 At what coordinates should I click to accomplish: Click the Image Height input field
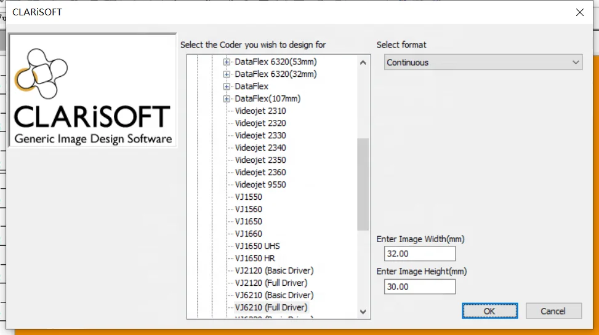tap(419, 286)
